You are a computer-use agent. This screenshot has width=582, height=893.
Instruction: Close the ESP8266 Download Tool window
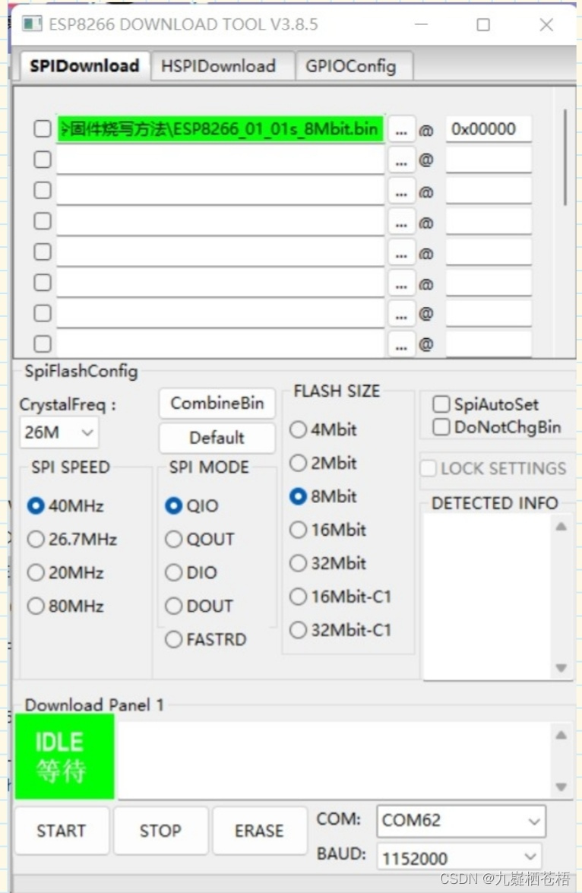pyautogui.click(x=547, y=24)
